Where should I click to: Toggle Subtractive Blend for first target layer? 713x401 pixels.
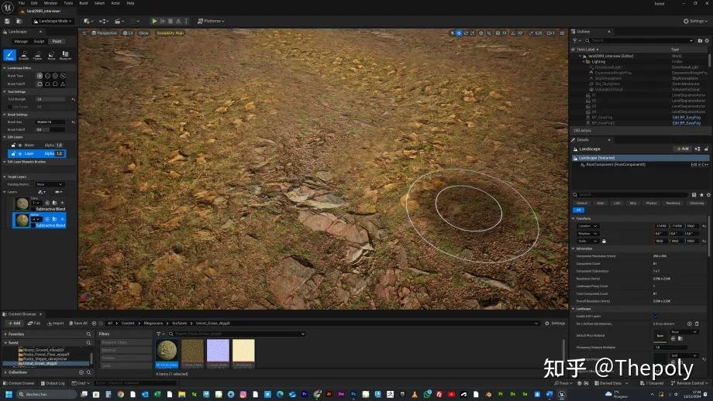click(33, 209)
